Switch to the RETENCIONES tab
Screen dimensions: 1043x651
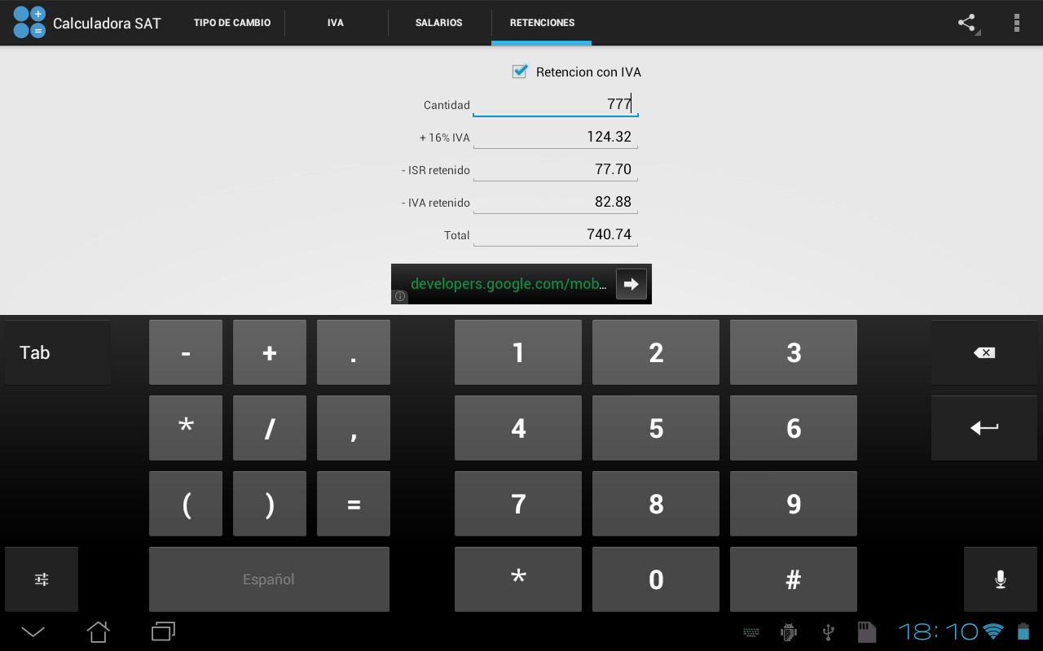click(x=541, y=23)
